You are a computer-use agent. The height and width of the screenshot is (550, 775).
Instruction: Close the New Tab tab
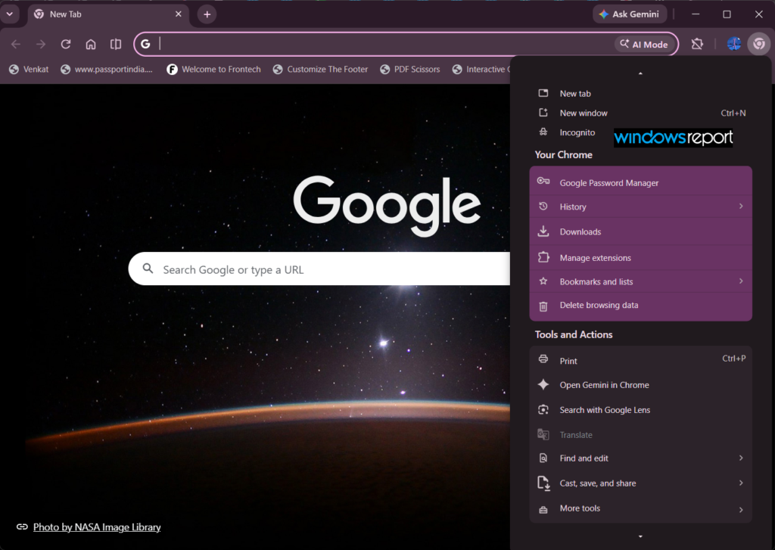[x=179, y=14]
